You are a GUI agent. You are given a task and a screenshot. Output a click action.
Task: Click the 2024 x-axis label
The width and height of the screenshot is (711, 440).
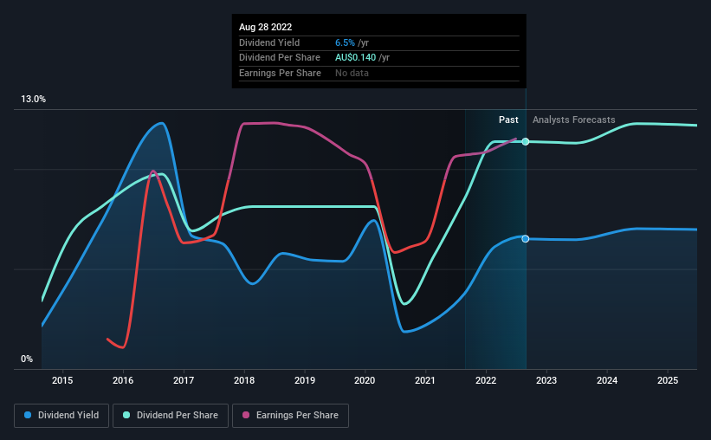pos(607,380)
